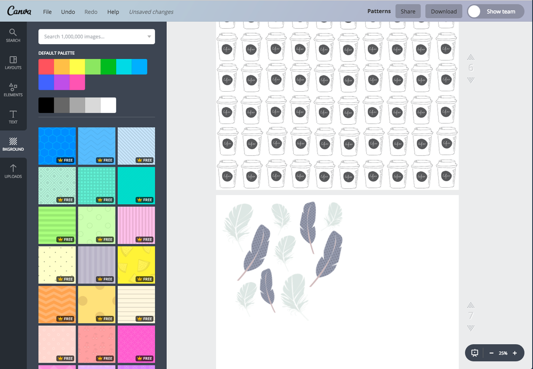The height and width of the screenshot is (369, 533).
Task: Click the Download button
Action: [x=443, y=11]
